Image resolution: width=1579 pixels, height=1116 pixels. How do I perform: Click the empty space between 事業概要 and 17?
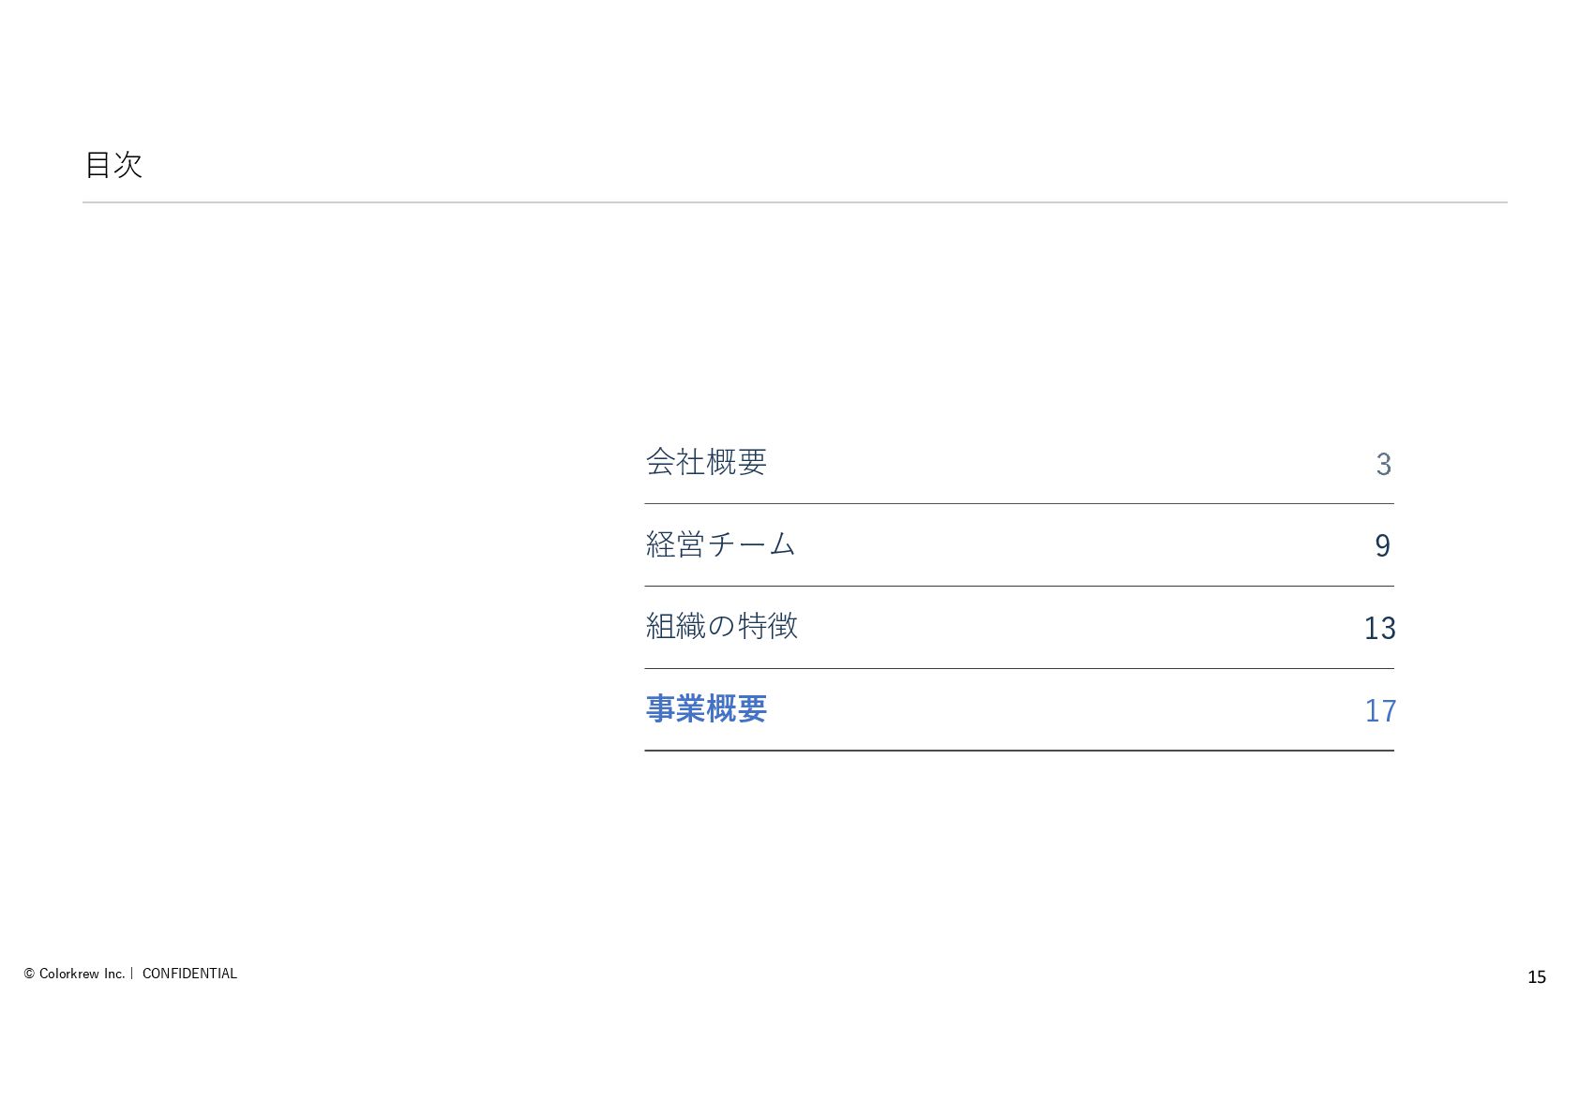coord(1060,710)
